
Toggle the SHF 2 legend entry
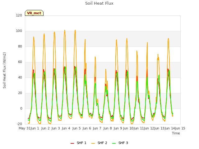(99, 143)
